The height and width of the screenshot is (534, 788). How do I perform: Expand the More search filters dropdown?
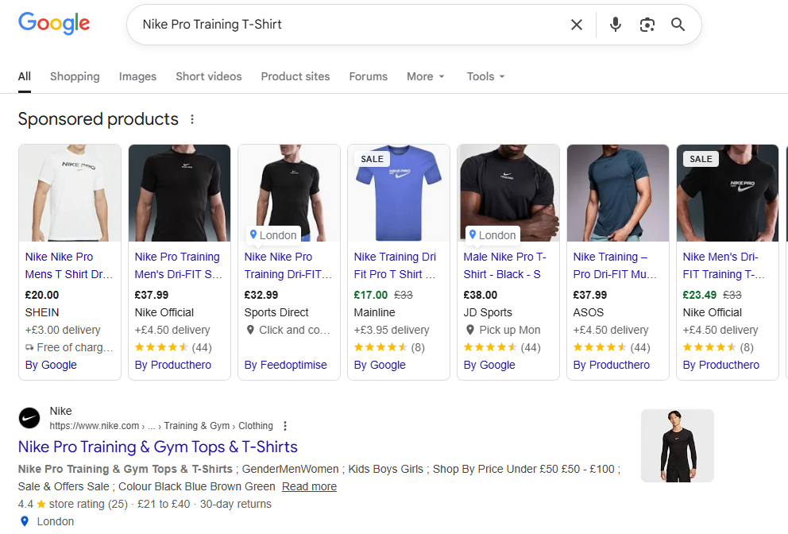[426, 77]
